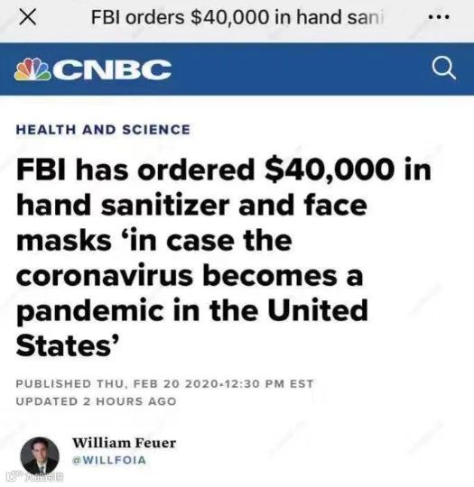Tap the page title bar text
The width and height of the screenshot is (474, 487).
tap(237, 17)
